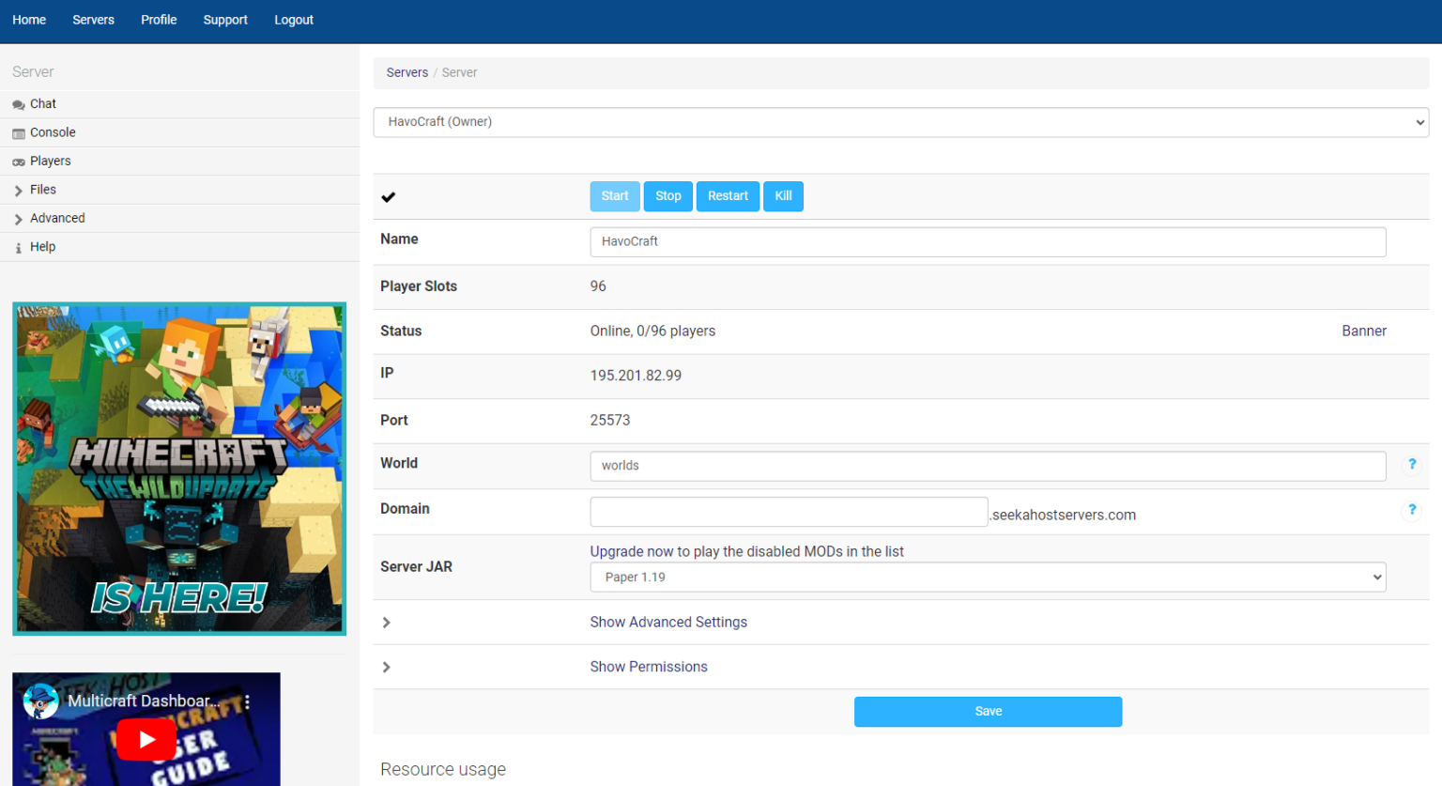Open the HavoCraft owner server selector
Image resolution: width=1442 pixels, height=786 pixels.
900,121
